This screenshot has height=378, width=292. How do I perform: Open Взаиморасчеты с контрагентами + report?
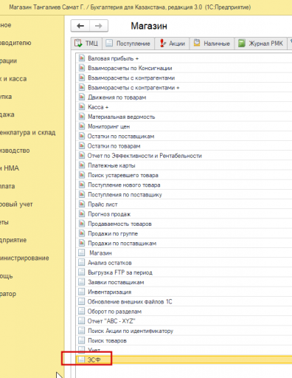tap(133, 88)
